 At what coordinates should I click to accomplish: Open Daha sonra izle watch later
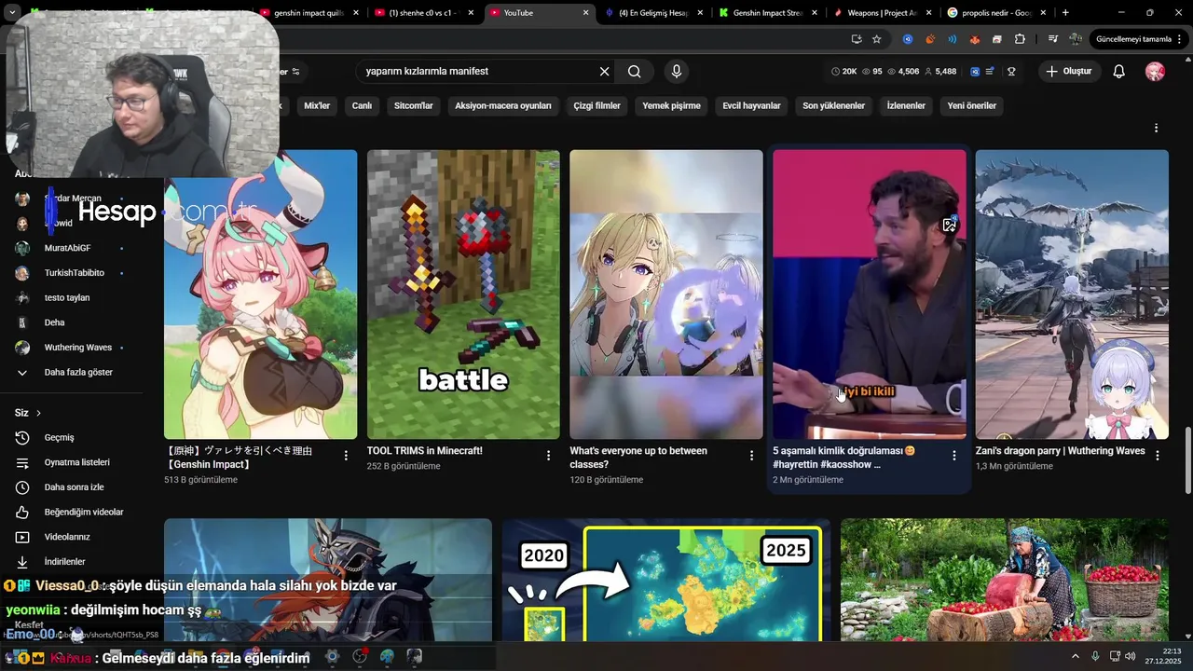(x=74, y=487)
